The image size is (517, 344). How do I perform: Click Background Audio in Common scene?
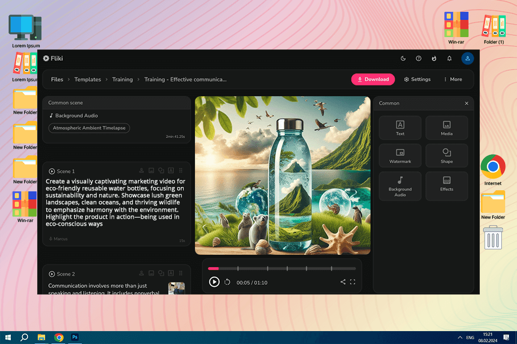click(74, 116)
